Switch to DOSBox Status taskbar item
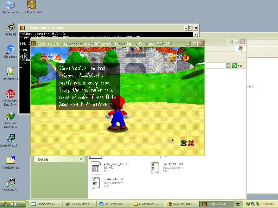The width and height of the screenshot is (278, 208). pos(182,204)
